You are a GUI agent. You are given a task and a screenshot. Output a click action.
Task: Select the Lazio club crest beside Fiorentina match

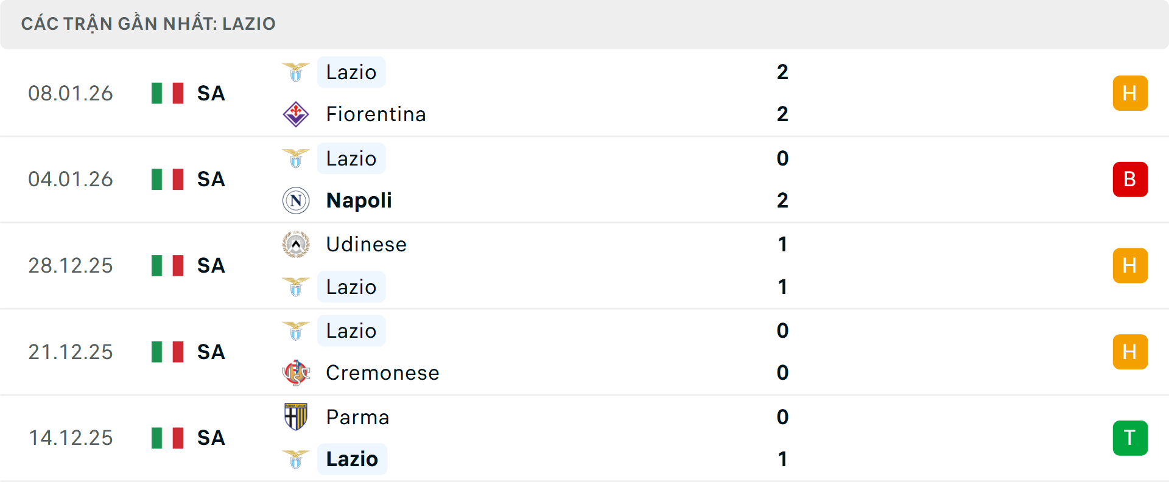tap(296, 71)
